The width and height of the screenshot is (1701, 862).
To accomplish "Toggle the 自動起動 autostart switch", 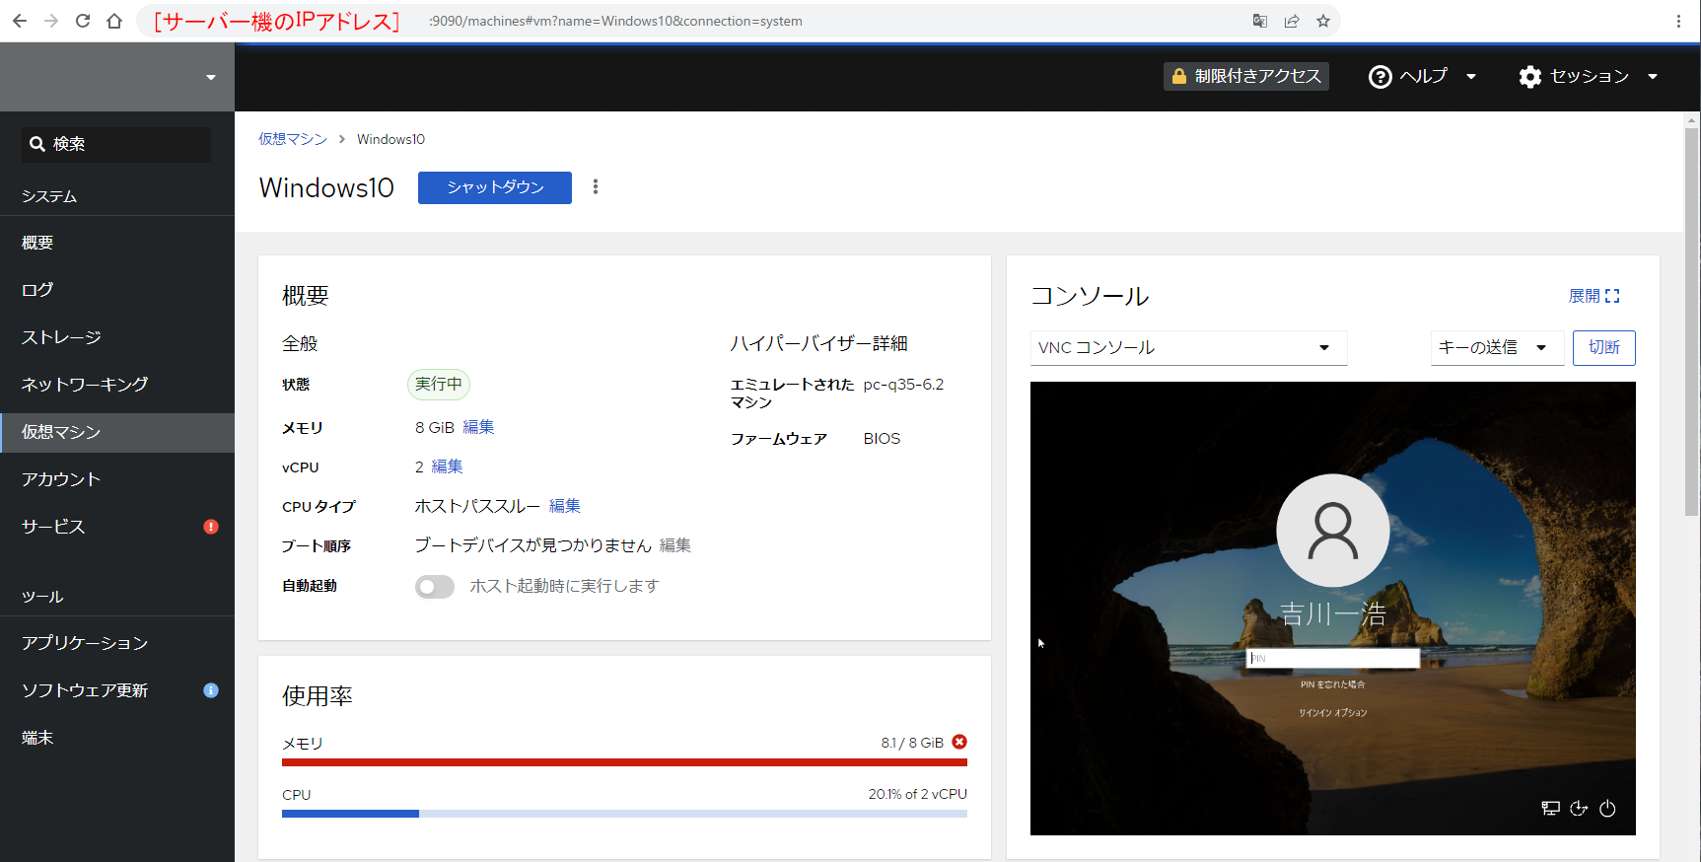I will [x=435, y=587].
